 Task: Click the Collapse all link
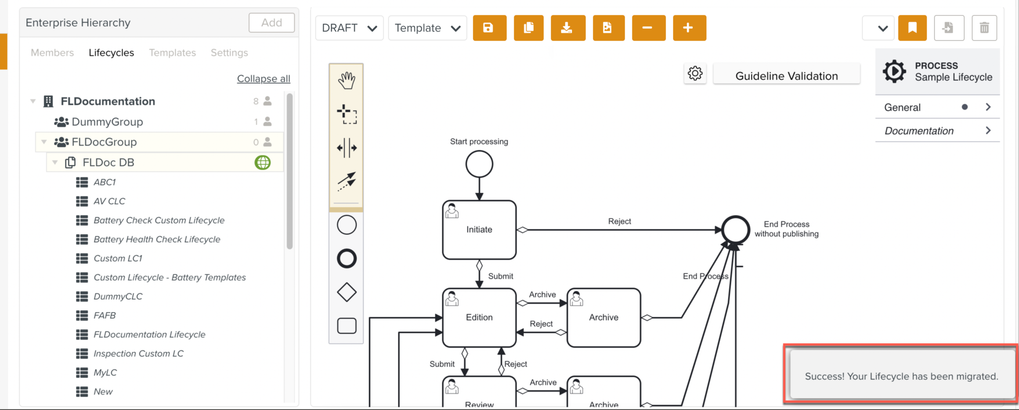pos(263,79)
